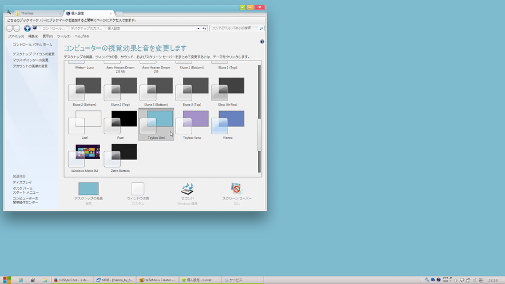
Task: Go to コントロール パネル ホーム
Action: 32,45
